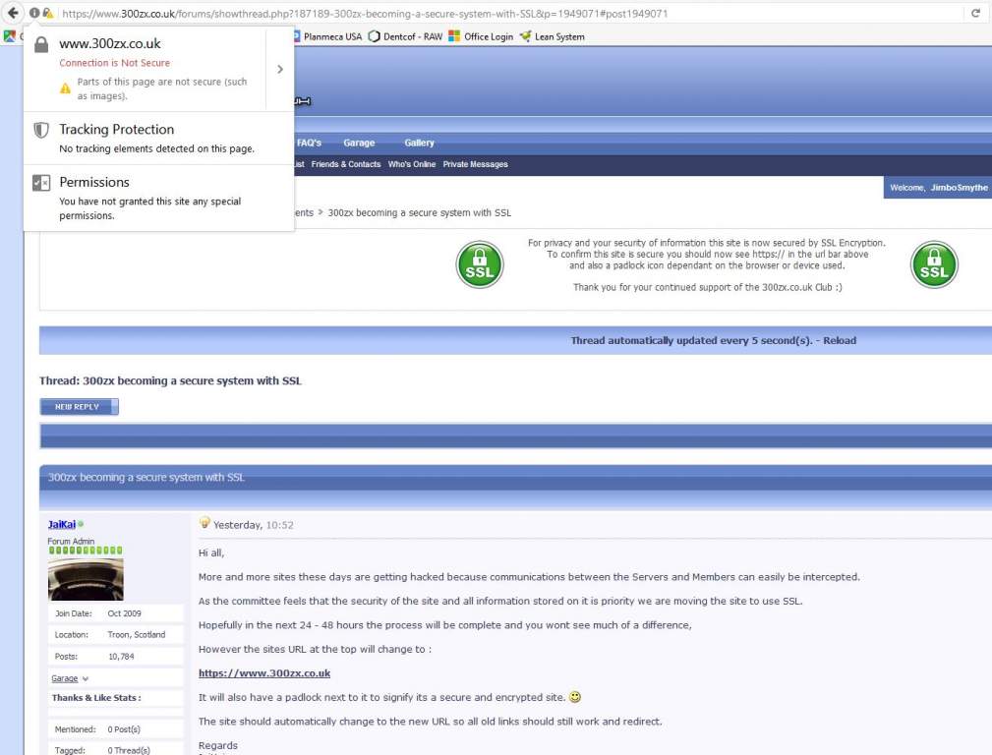Click the left green SSL badge
Screen dimensions: 992x755
point(480,264)
